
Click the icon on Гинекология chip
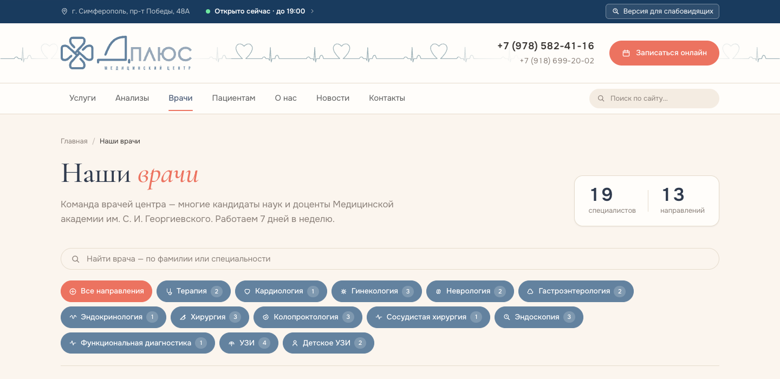343,291
